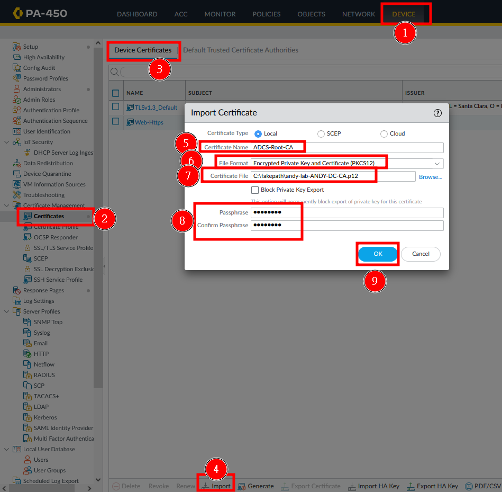Screen dimensions: 502x492
Task: Click the sidebar scroll-down arrow
Action: pyautogui.click(x=98, y=480)
